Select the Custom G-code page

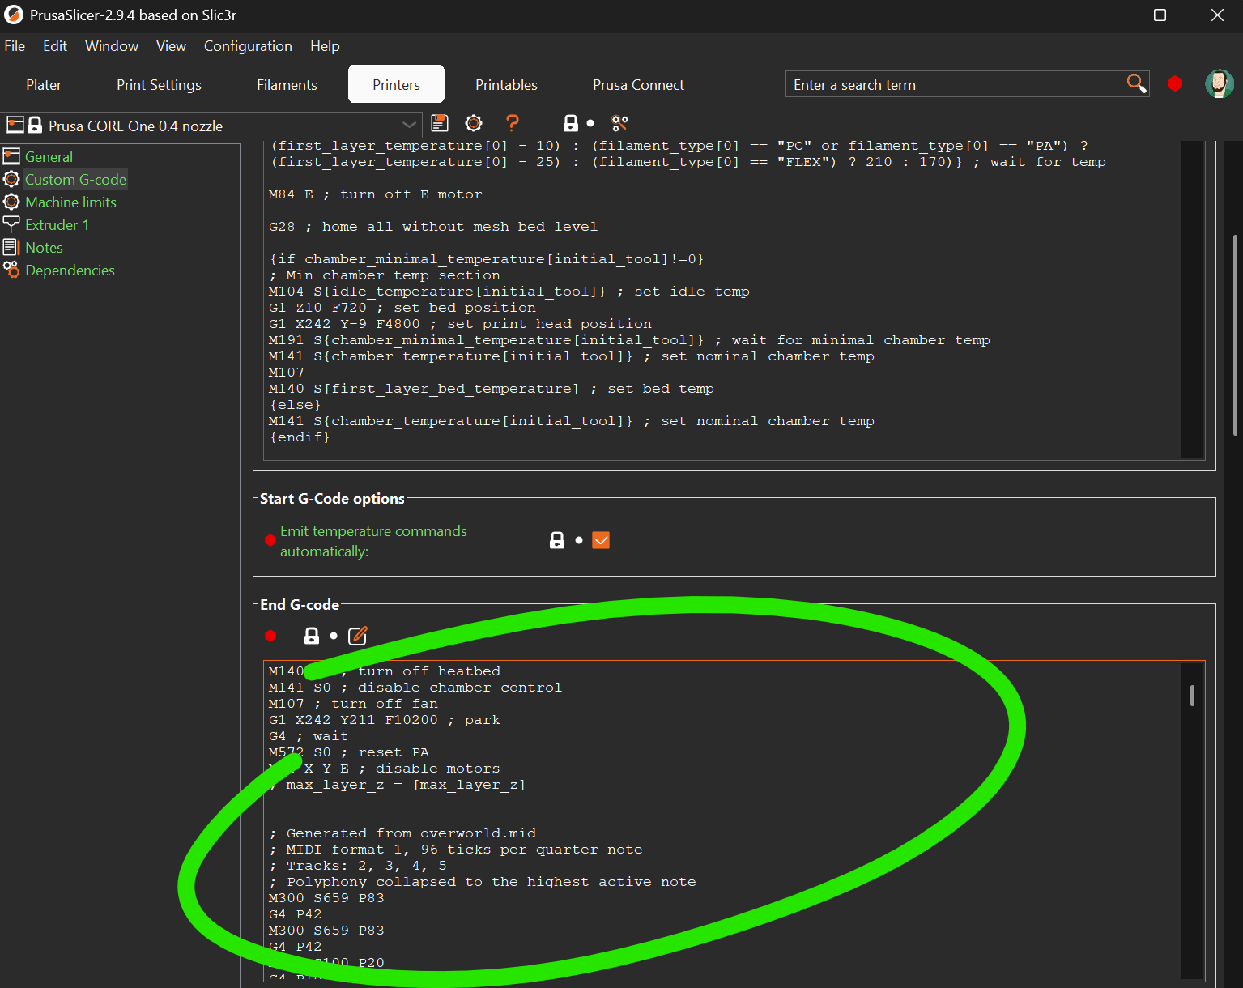(75, 179)
